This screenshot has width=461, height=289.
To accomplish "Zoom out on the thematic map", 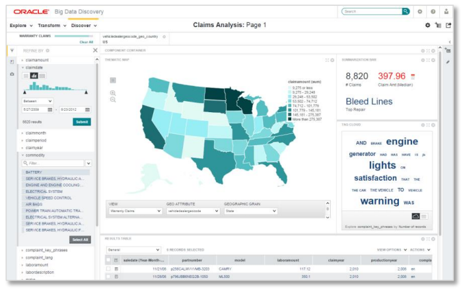I will 112,100.
